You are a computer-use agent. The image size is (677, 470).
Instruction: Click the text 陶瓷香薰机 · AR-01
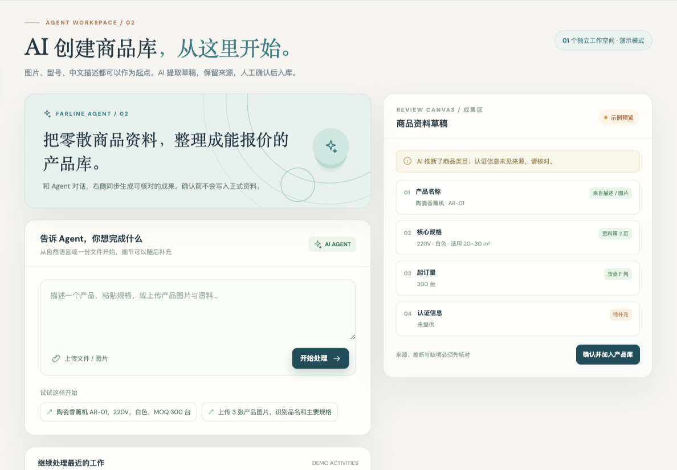point(440,203)
